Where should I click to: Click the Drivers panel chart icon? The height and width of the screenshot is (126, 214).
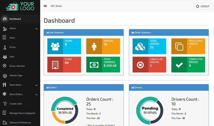point(133,88)
